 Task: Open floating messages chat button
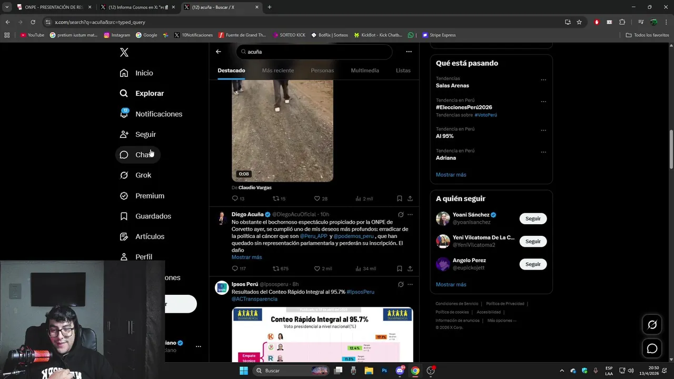point(652,348)
